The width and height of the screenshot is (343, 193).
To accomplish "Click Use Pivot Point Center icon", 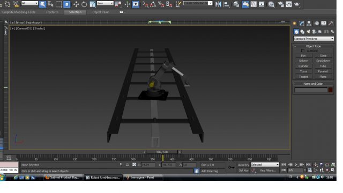I will tap(118, 4).
